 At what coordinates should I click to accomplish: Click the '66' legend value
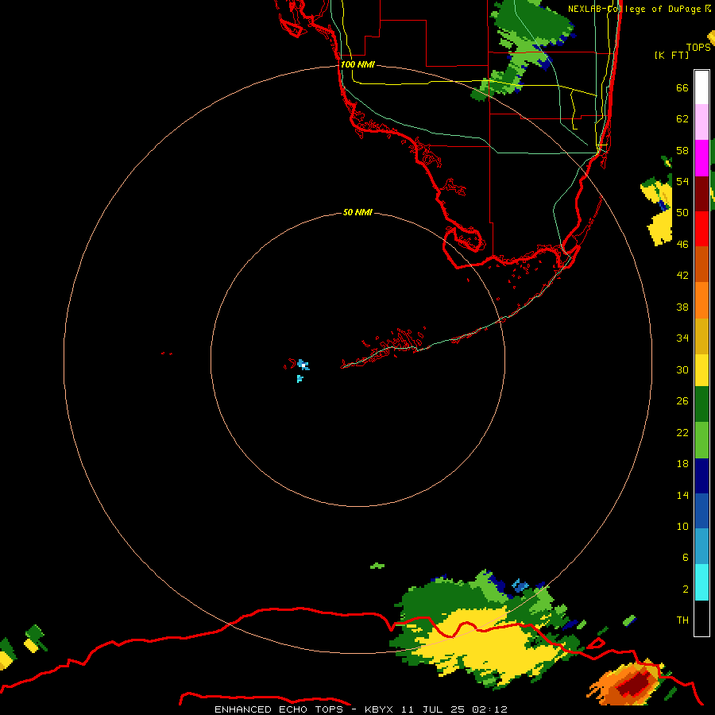pos(682,87)
